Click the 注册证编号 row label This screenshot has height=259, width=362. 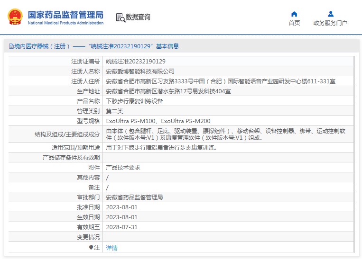tap(85, 61)
